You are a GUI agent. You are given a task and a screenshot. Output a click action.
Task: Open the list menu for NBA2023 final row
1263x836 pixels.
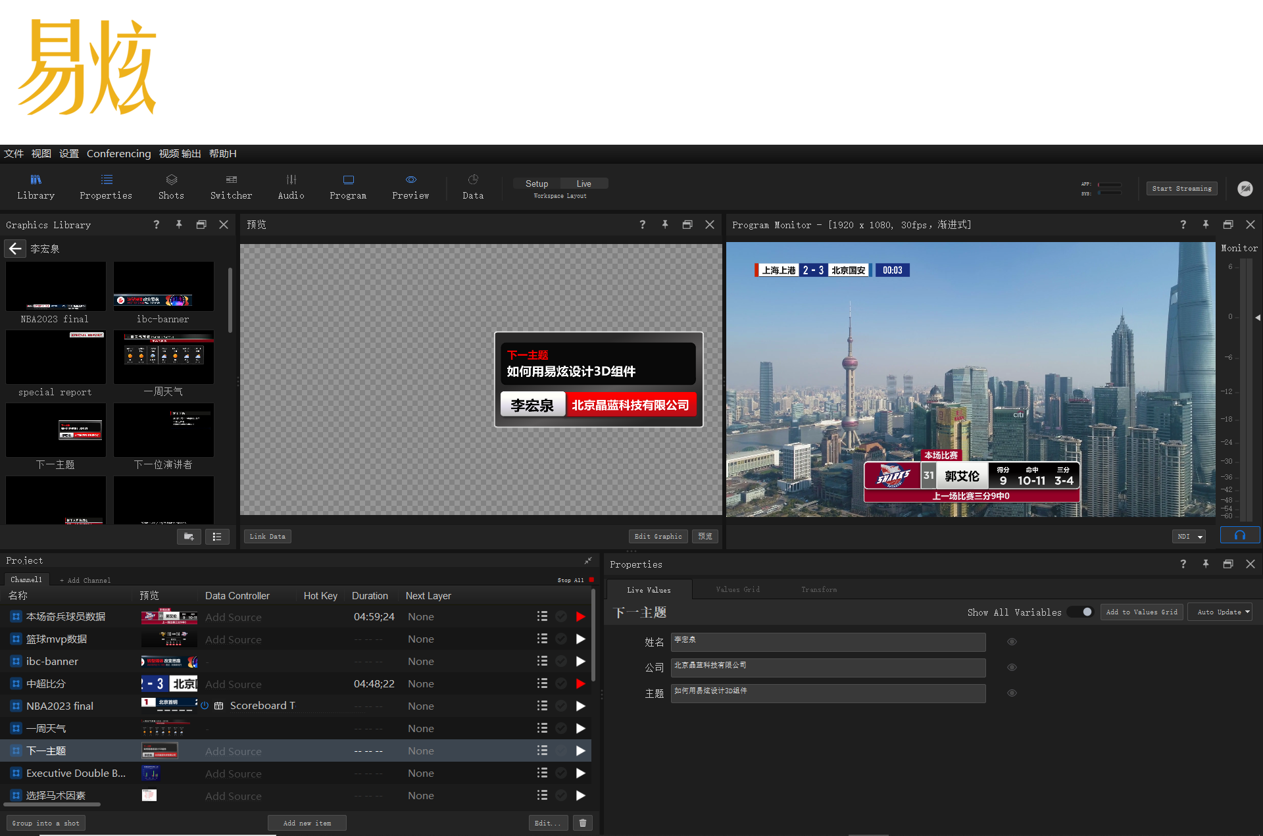coord(542,706)
